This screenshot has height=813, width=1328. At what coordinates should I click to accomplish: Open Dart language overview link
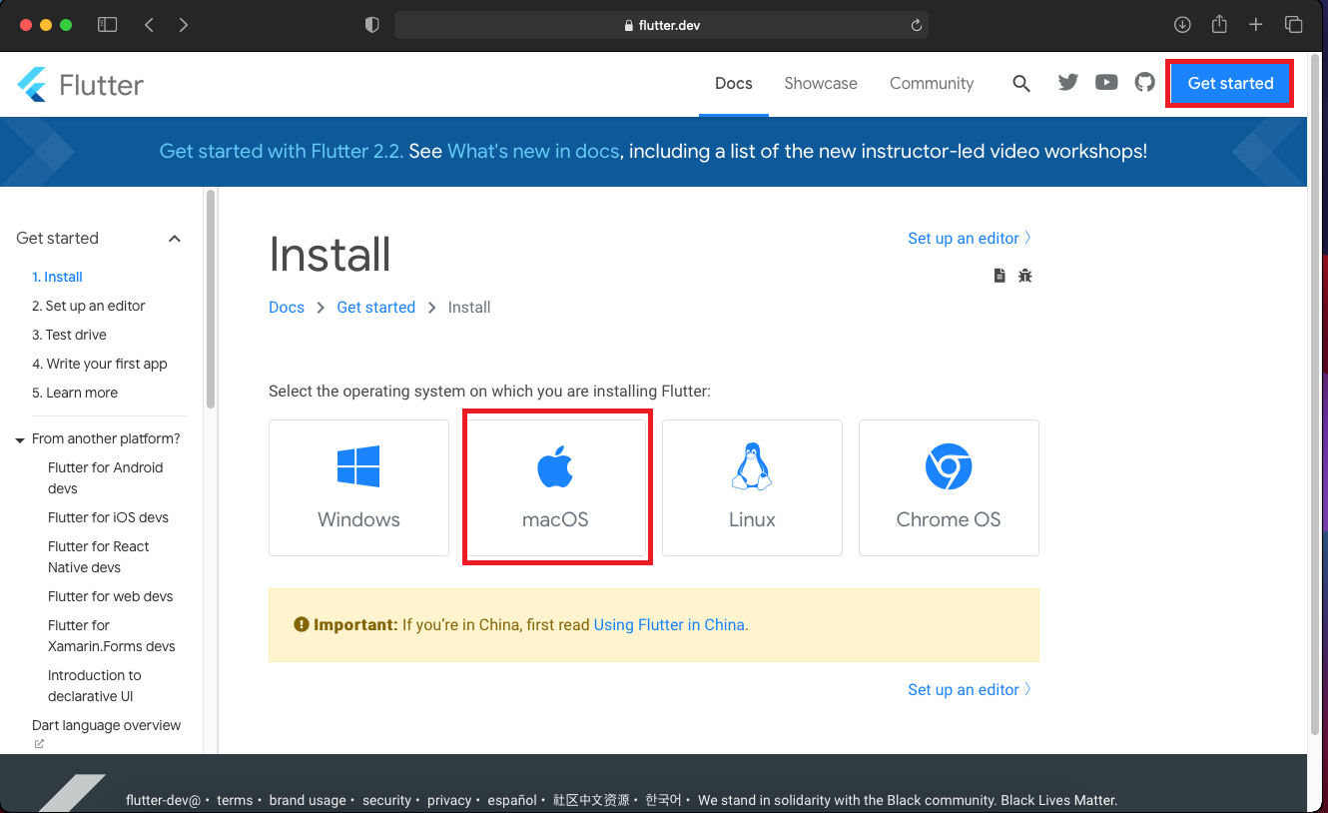tap(107, 725)
